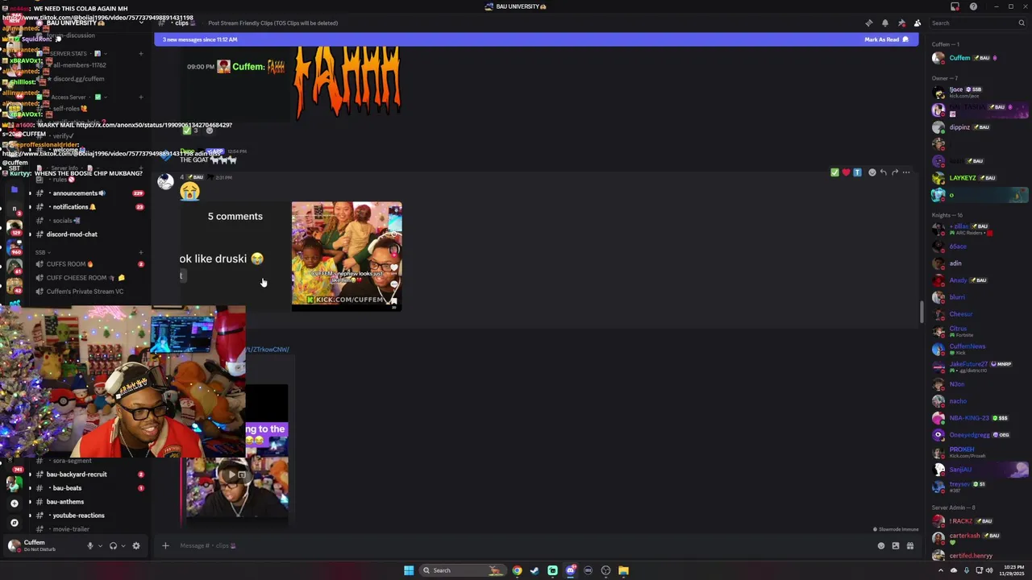
Task: Toggle headphone deafen in user panel
Action: tap(113, 546)
